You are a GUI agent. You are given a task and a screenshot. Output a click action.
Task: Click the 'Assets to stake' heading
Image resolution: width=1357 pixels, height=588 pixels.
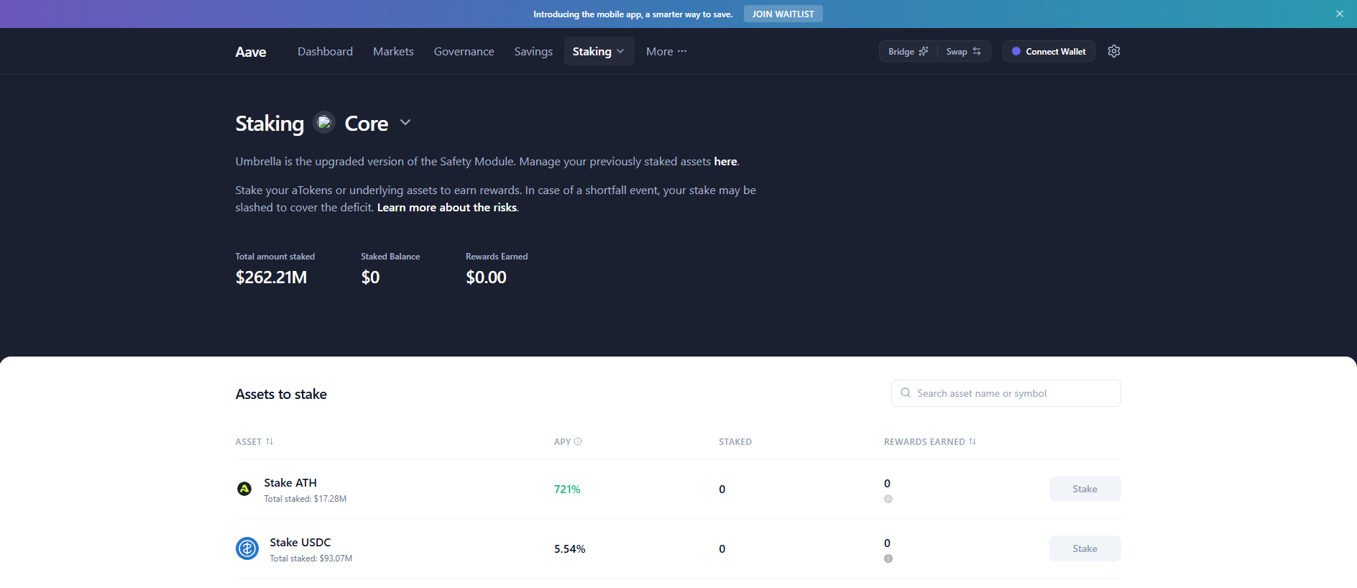click(x=281, y=394)
